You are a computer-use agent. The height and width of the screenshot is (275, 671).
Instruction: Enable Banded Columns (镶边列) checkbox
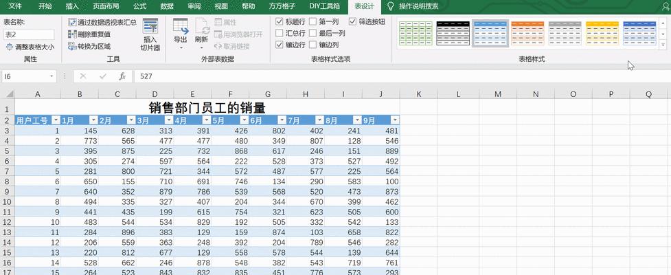pyautogui.click(x=312, y=45)
